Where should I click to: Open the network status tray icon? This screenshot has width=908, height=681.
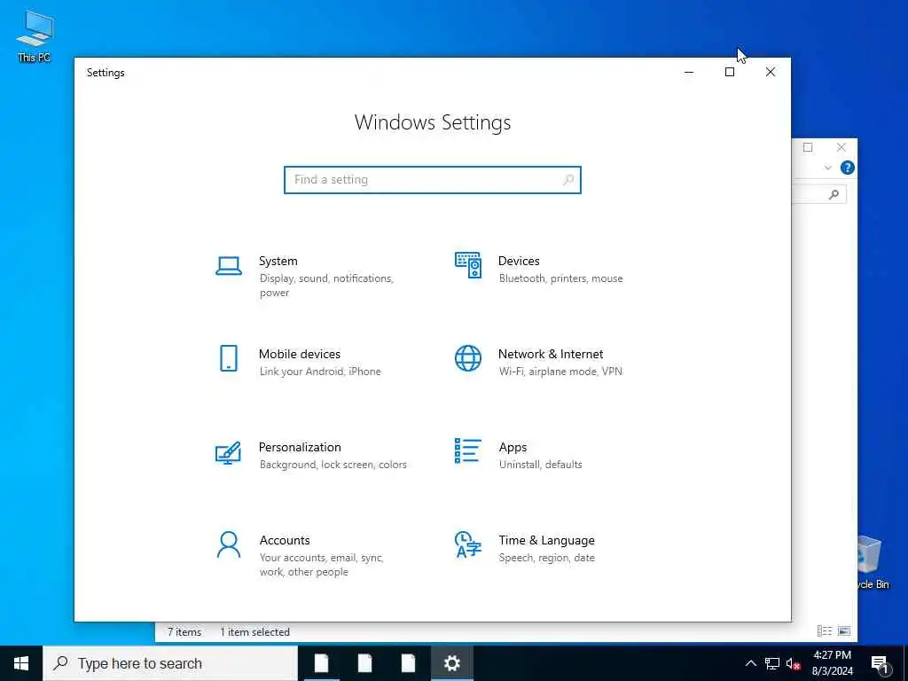point(772,663)
